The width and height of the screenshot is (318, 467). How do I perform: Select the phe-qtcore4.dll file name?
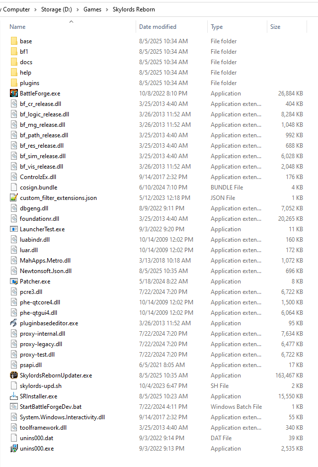pyautogui.click(x=40, y=302)
